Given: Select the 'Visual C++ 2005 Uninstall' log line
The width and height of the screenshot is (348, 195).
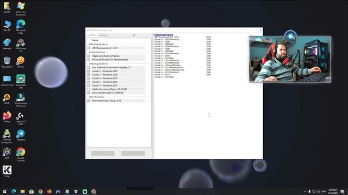Looking at the screenshot, I should (166, 40).
